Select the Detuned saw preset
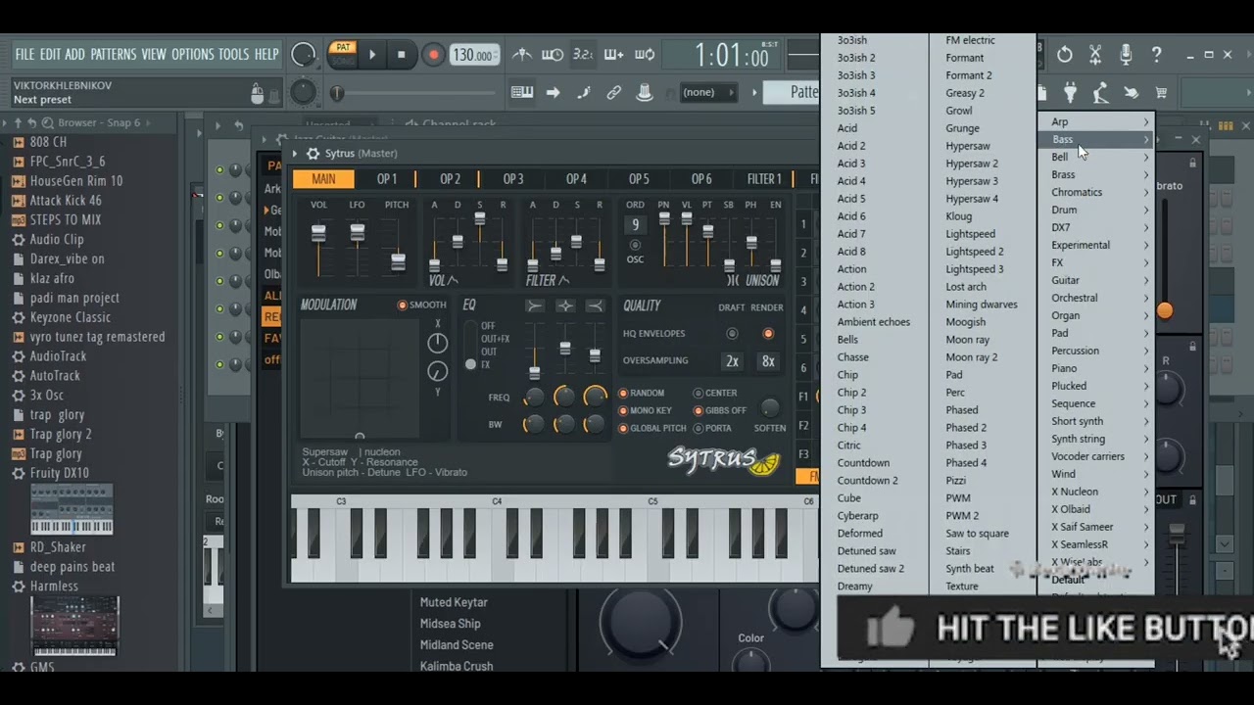Screen dimensions: 1254x705 click(866, 551)
